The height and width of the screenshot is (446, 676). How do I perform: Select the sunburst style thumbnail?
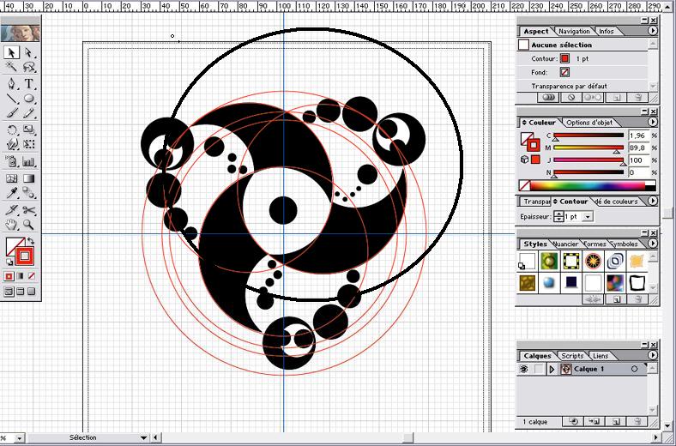(593, 261)
